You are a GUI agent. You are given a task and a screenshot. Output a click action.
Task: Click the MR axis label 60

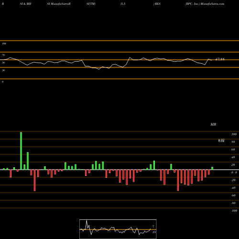point(233,150)
